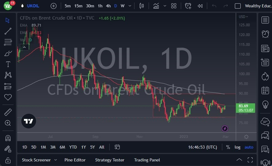Open the alerts clock panel
272x166 pixels.
pyautogui.click(x=265, y=34)
